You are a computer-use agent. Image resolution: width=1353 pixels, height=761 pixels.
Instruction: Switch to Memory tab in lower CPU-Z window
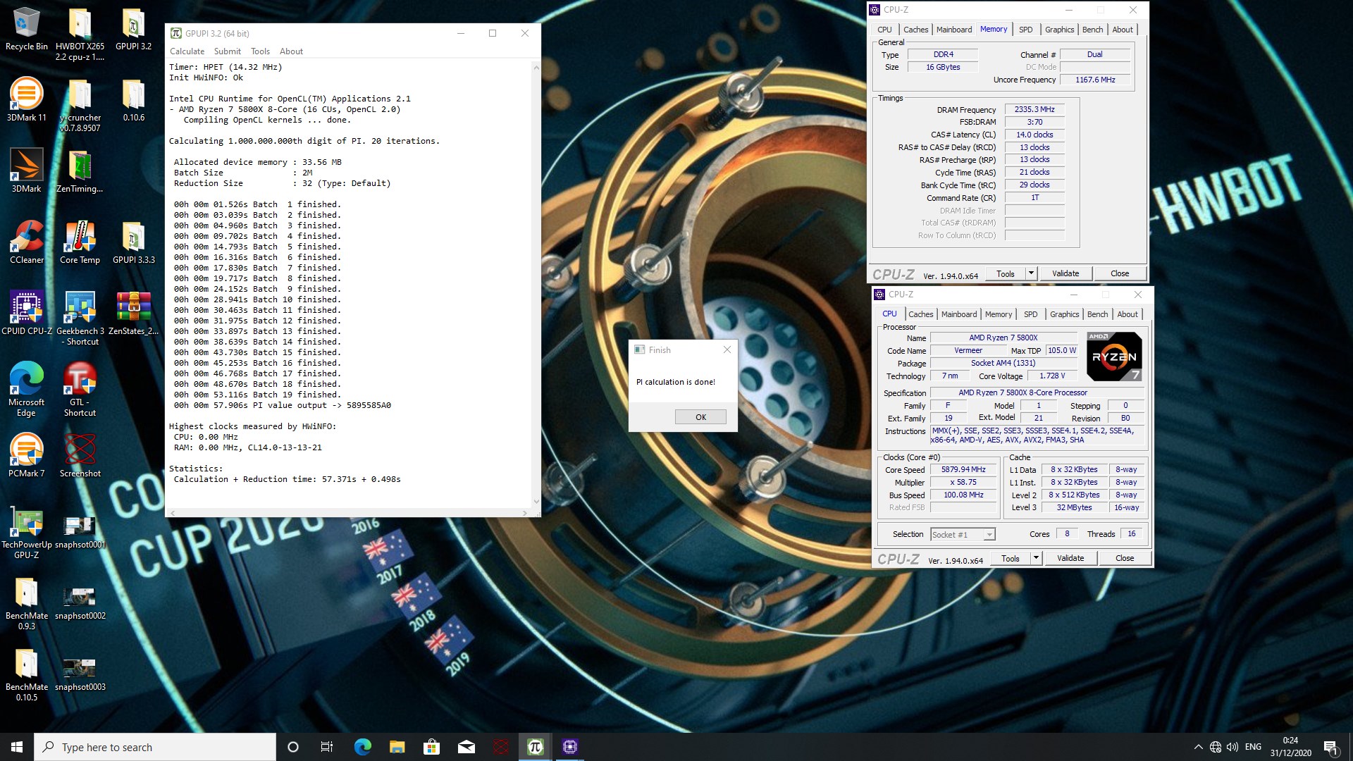(999, 314)
